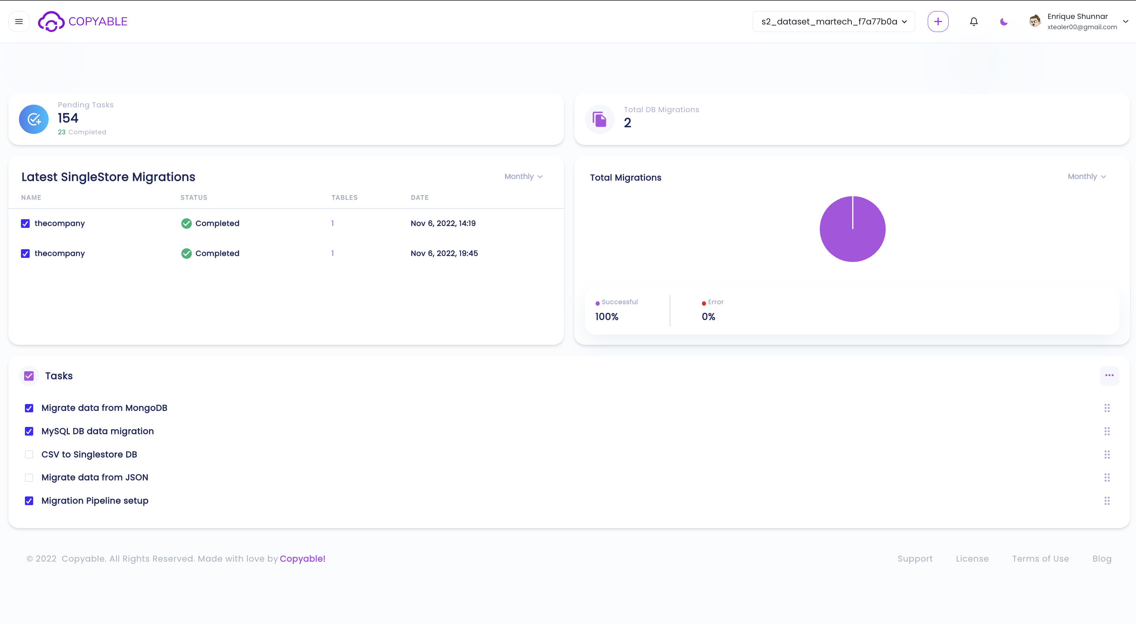This screenshot has height=624, width=1136.
Task: Click the Total DB Migrations document icon
Action: point(599,119)
